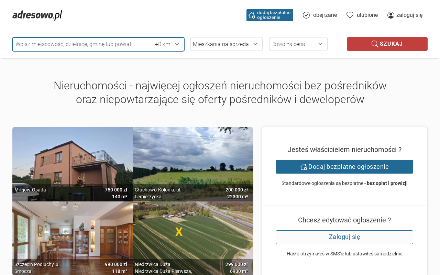
Task: Click the checkmark circle 'obejrzane' icon
Action: [x=306, y=15]
